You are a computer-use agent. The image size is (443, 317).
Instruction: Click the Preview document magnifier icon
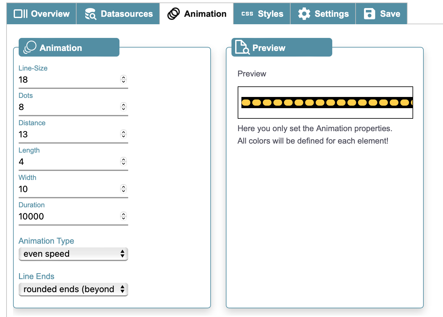pyautogui.click(x=242, y=47)
